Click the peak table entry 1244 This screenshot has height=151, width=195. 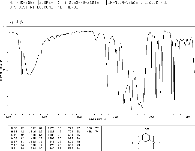(x=32, y=149)
